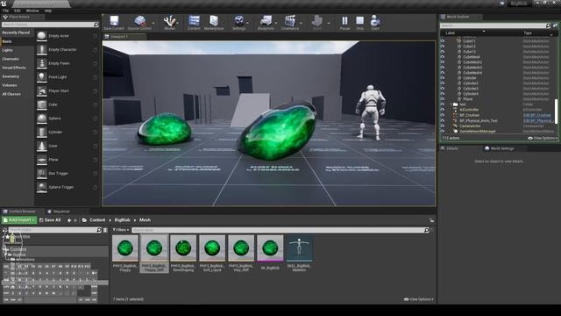Screen dimensions: 561x316
Task: Open the Filters dropdown in Content Browser
Action: 121,230
